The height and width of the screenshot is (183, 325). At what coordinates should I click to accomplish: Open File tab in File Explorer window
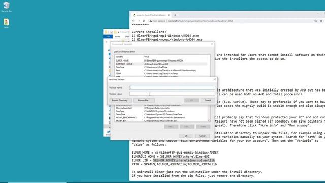(108, 36)
